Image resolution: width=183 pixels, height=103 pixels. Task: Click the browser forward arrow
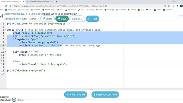(2, 6)
